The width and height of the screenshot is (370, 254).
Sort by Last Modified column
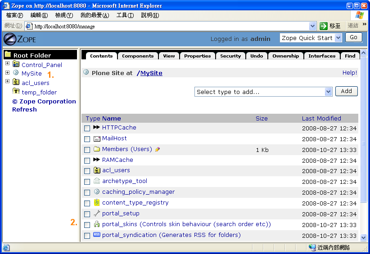(321, 118)
